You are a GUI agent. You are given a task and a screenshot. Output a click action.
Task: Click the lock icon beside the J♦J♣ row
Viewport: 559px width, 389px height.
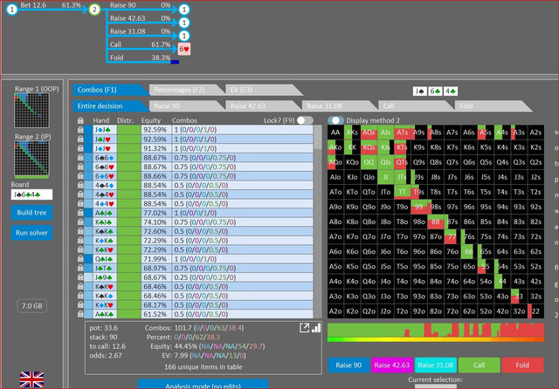point(80,130)
